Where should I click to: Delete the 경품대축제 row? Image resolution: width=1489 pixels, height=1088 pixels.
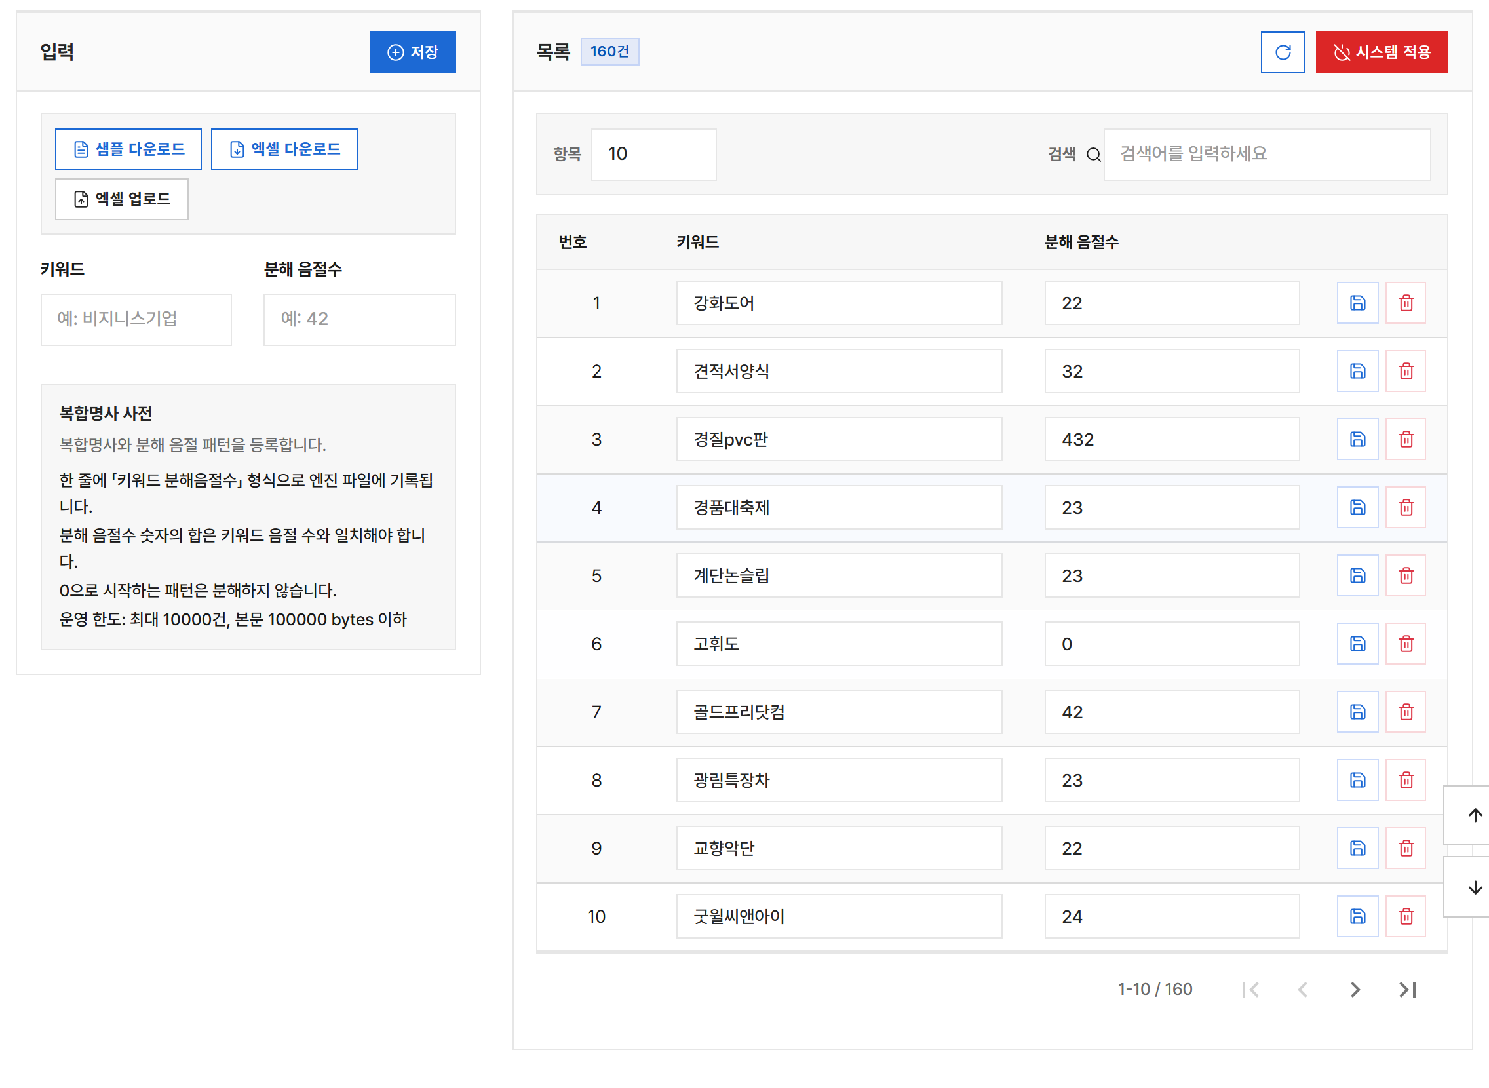[x=1405, y=508]
